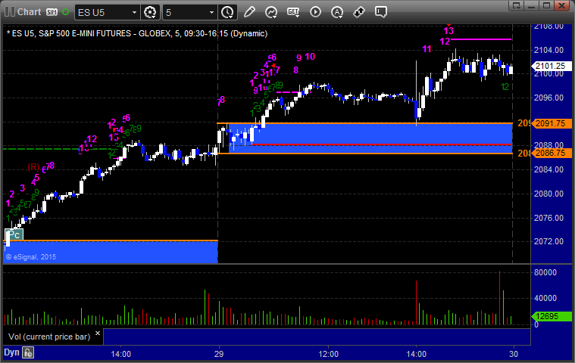
Task: Click the speech bubble annotation icon
Action: coord(381,12)
